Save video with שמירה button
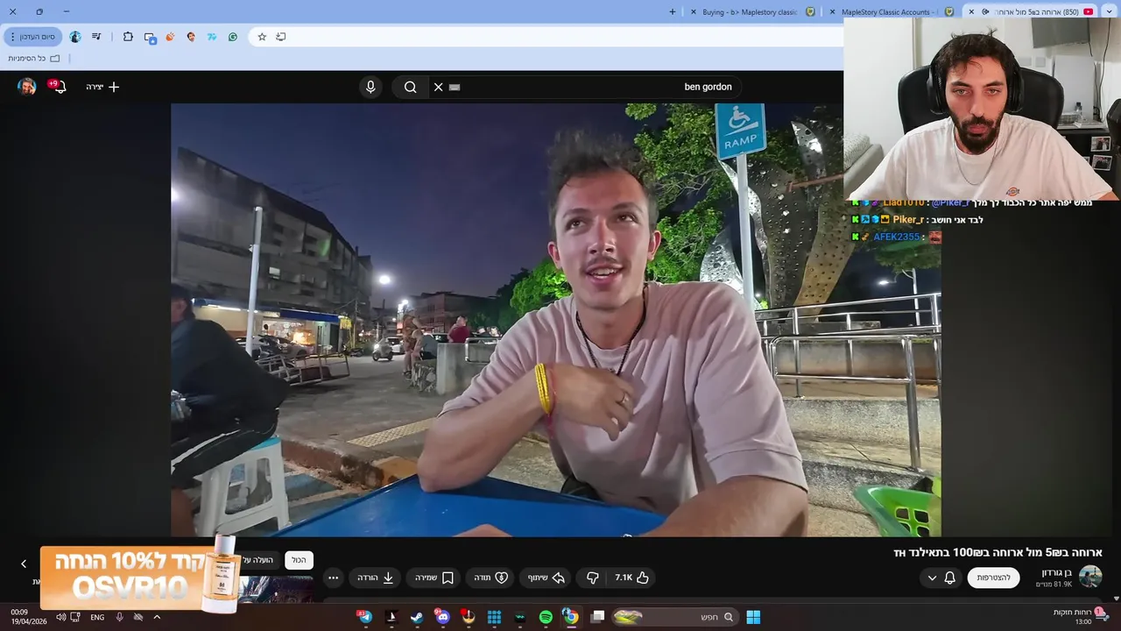 434,578
